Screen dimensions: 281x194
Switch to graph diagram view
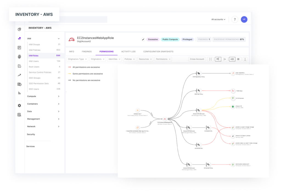(232, 59)
